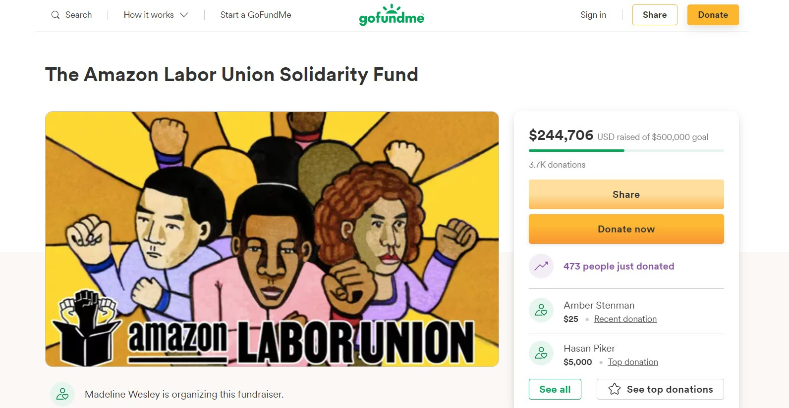Click the search magnifier icon
Viewport: 789px width, 408px height.
point(55,15)
